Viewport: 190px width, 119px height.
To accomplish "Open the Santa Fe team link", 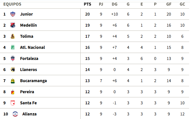I will point(28,103).
